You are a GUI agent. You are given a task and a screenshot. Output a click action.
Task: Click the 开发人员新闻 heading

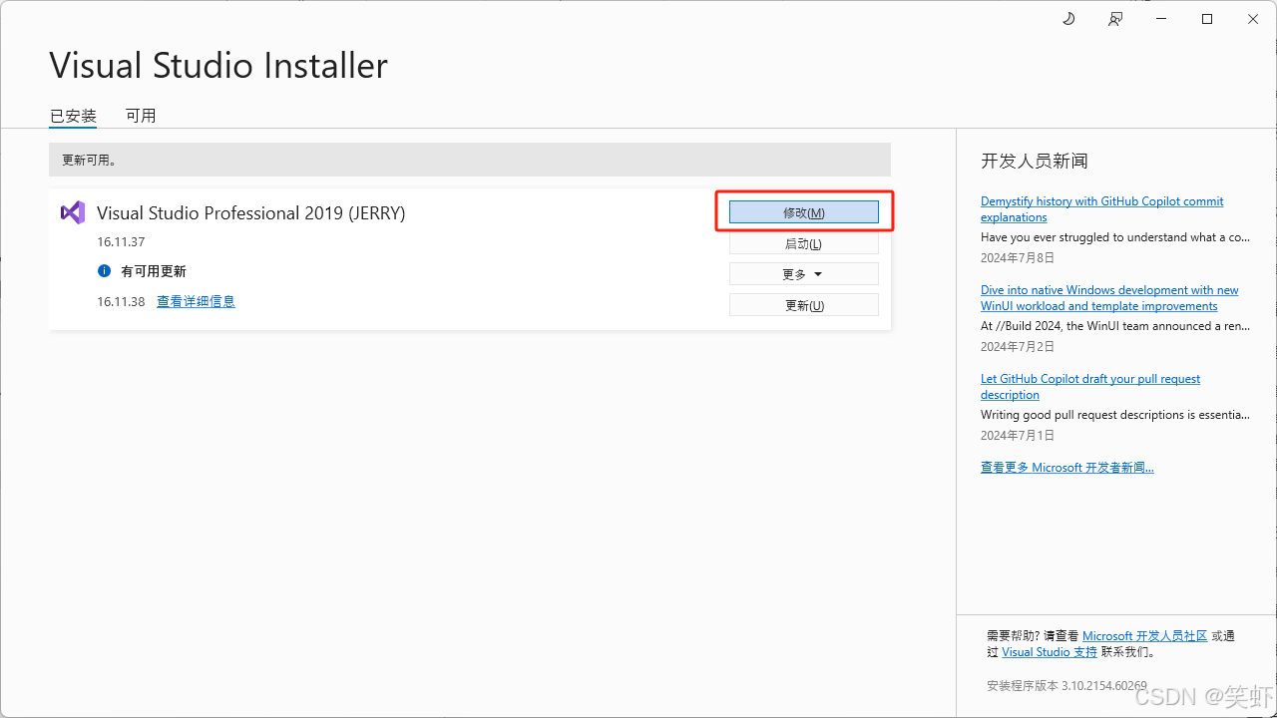tap(1035, 161)
